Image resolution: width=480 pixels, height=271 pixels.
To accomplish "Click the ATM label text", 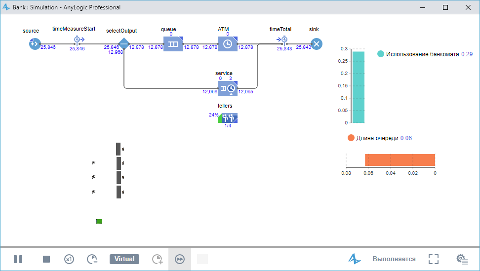I will coord(223,29).
